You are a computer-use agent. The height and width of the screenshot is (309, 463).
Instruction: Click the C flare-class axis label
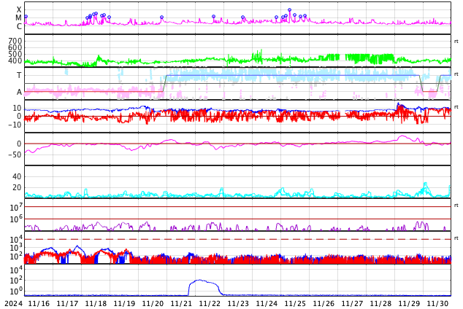coord(19,26)
